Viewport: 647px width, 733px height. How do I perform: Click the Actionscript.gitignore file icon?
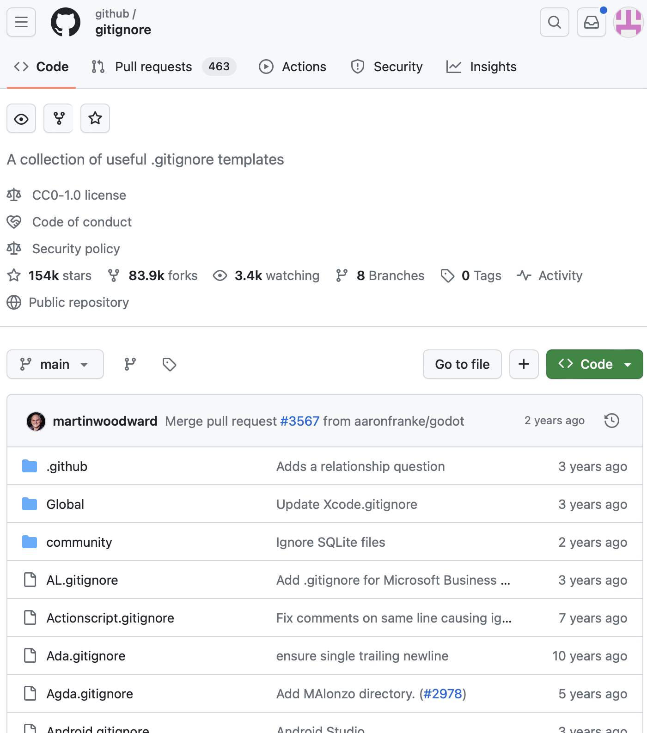pos(30,617)
